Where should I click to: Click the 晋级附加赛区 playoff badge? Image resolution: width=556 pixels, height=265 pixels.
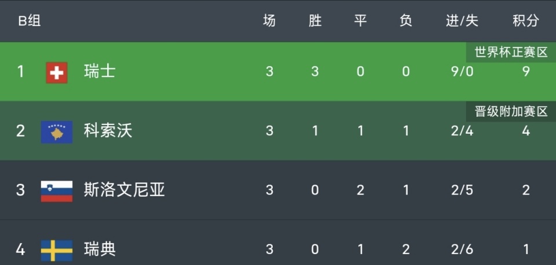pyautogui.click(x=511, y=112)
